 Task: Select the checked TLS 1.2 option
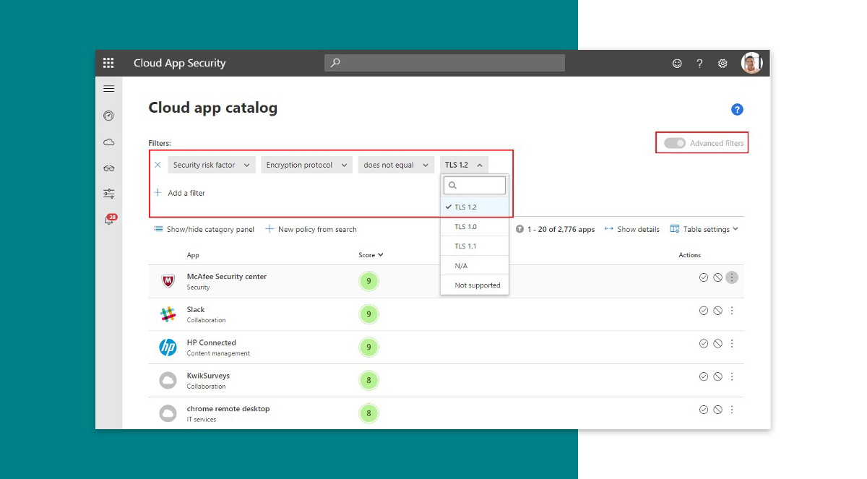[475, 207]
